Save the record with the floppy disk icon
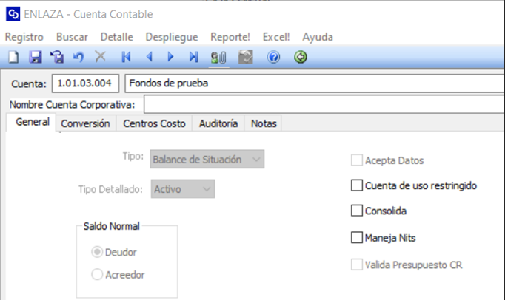 36,57
